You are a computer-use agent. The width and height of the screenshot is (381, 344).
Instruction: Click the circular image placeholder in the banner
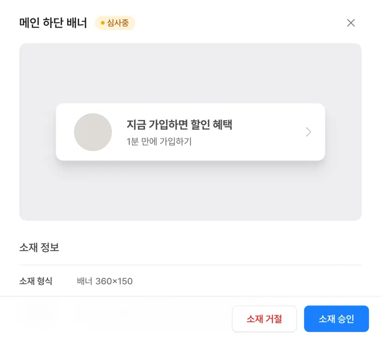click(x=93, y=132)
